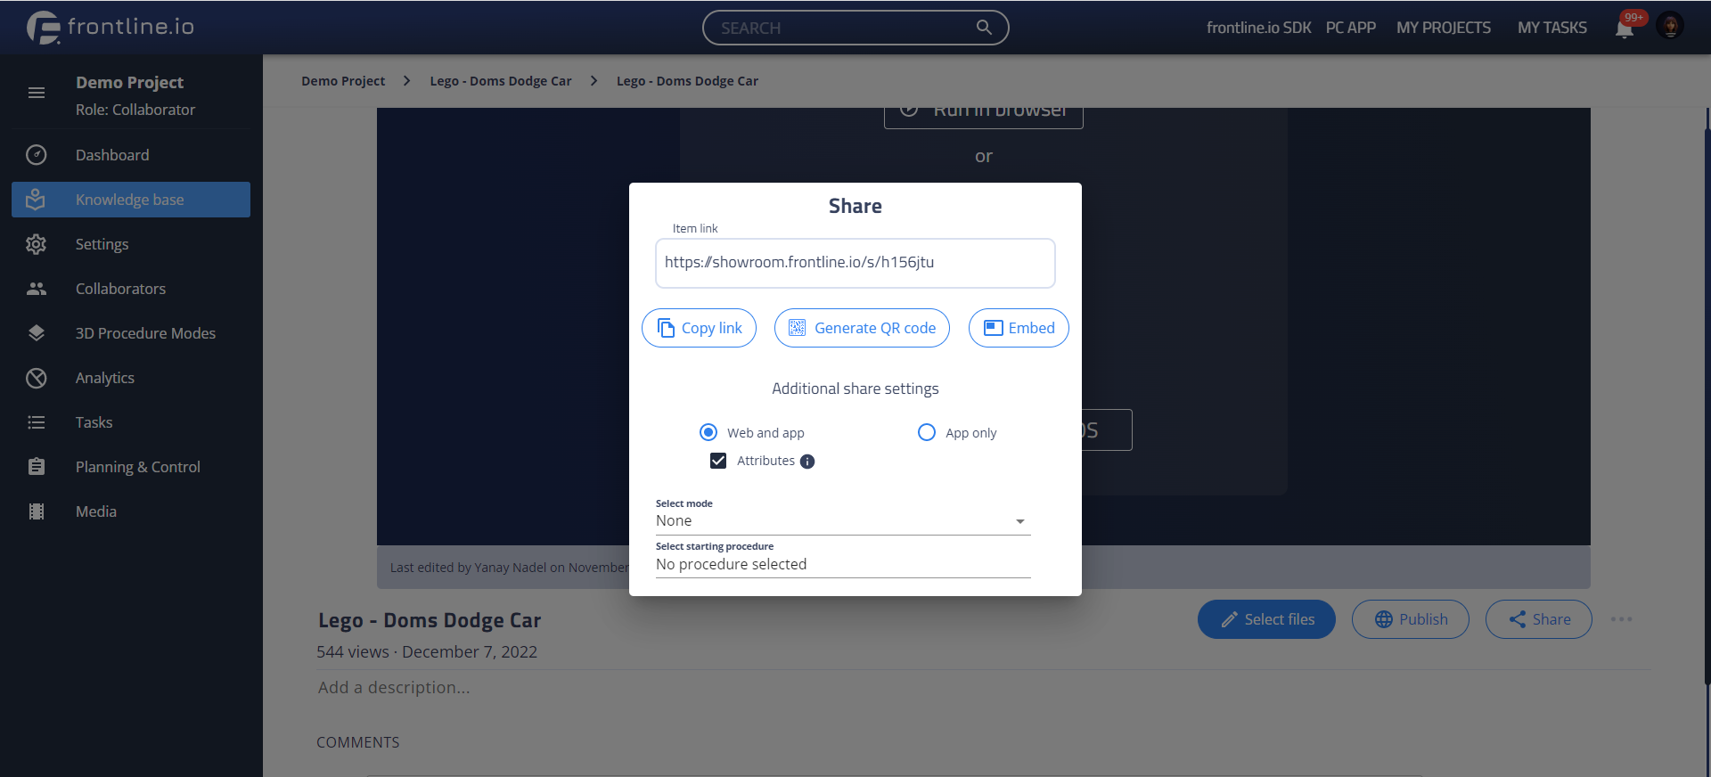Open the three-dots more options menu
Screen dimensions: 1711x777
point(1622,619)
